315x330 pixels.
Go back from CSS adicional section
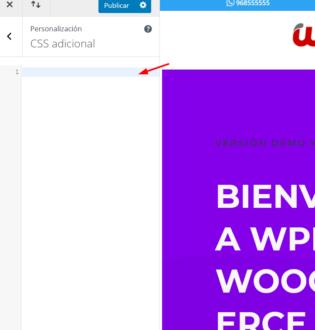coord(9,37)
